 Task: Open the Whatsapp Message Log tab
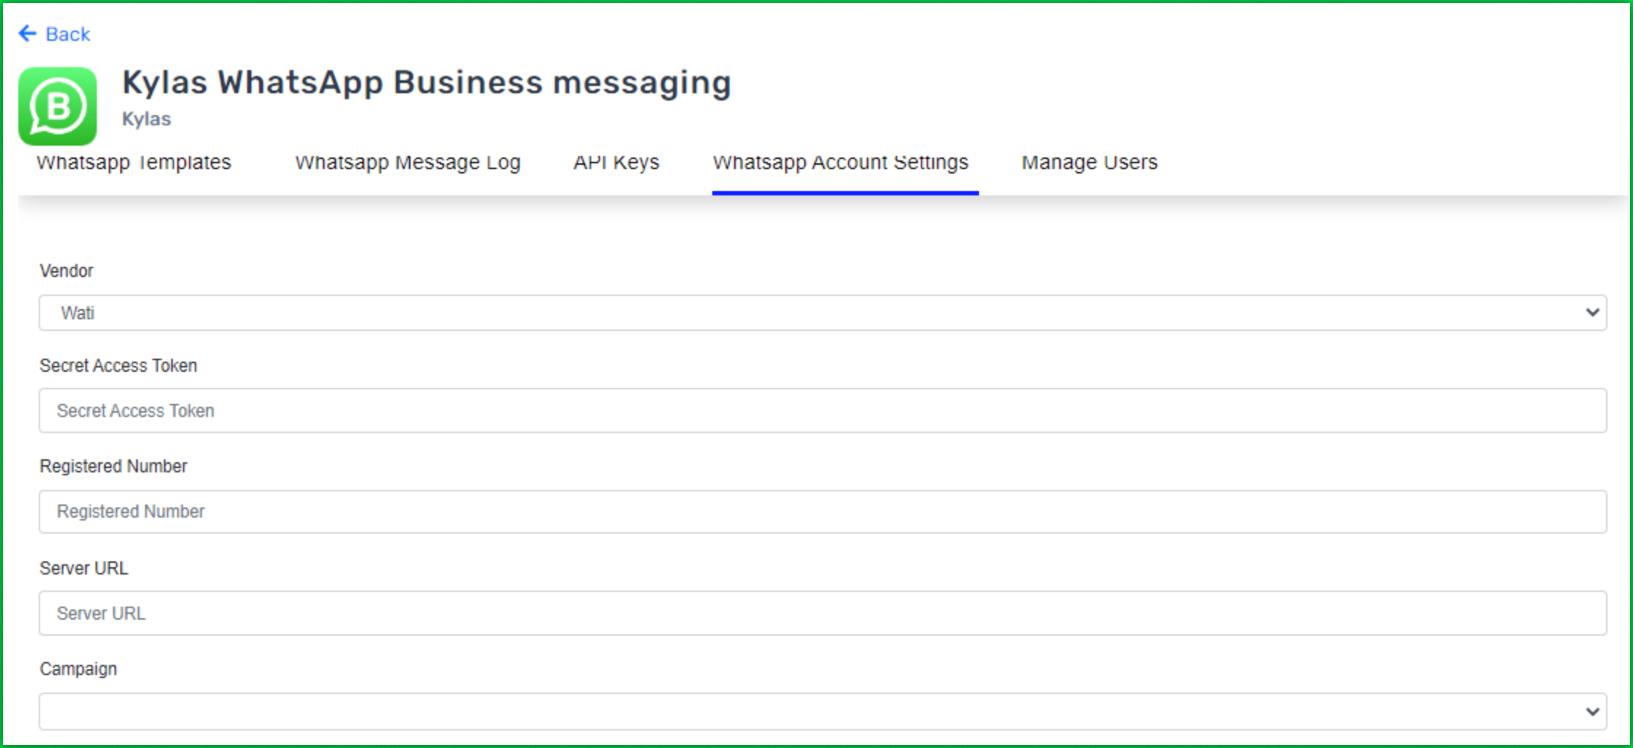click(408, 163)
